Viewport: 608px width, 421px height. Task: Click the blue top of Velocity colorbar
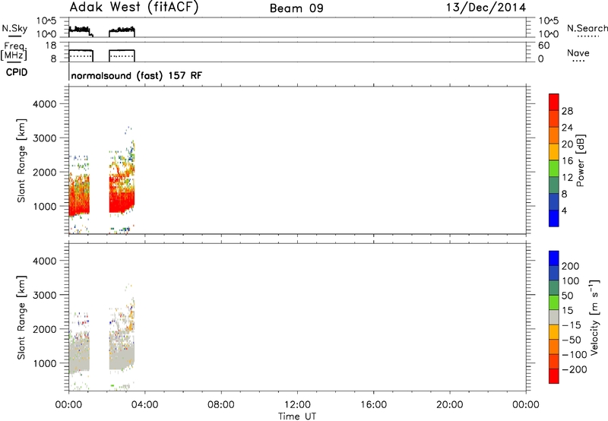coord(554,258)
